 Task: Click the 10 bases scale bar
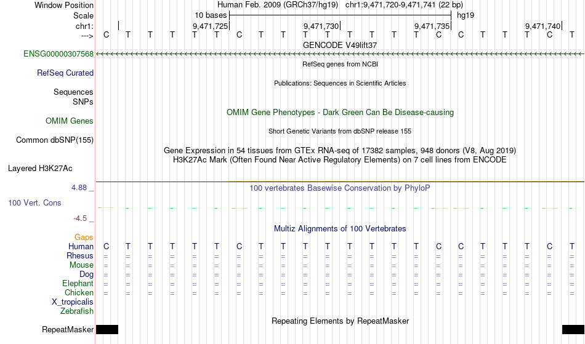tap(341, 15)
